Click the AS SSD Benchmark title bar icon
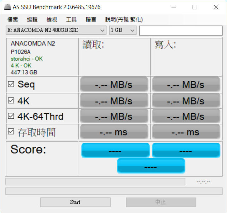 (7, 7)
